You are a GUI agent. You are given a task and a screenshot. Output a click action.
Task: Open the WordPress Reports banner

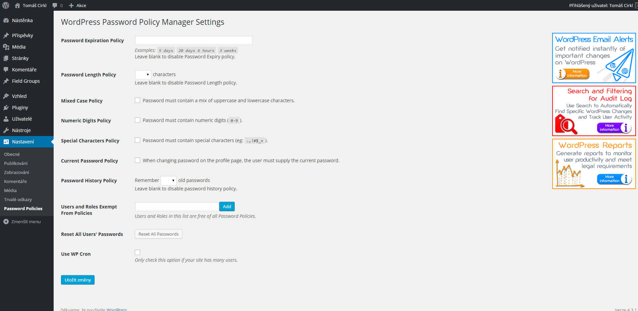594,164
